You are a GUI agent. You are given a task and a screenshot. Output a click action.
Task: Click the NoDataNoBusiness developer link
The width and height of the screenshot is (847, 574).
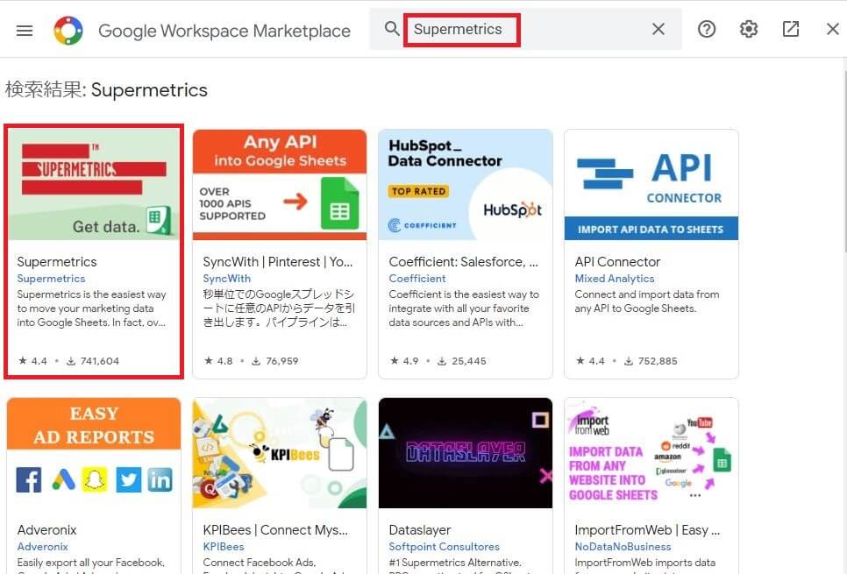click(x=623, y=547)
